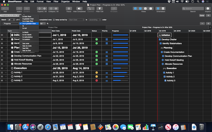
Task: Open the Match all dropdown
Action: click(x=11, y=20)
